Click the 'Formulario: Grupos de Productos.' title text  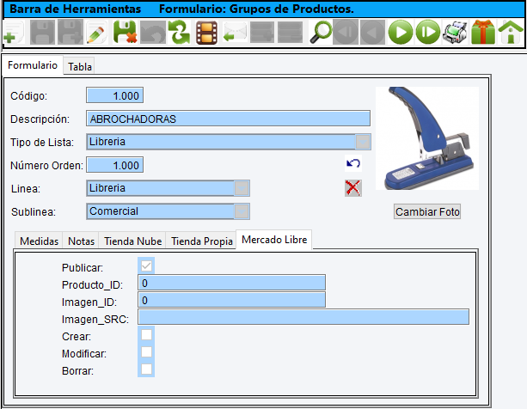256,9
